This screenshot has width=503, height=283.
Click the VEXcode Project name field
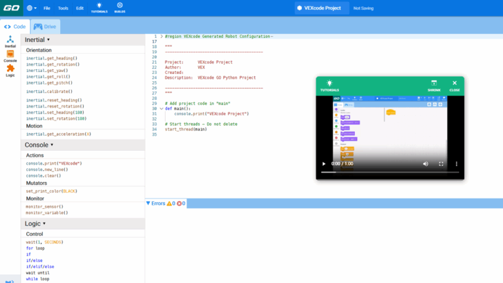point(322,8)
